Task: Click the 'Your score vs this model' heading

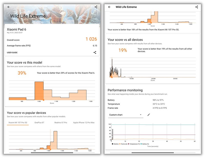Action: click(24, 62)
